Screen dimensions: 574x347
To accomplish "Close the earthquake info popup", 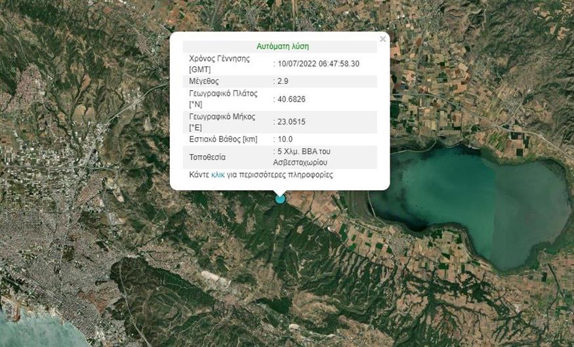I will 382,39.
